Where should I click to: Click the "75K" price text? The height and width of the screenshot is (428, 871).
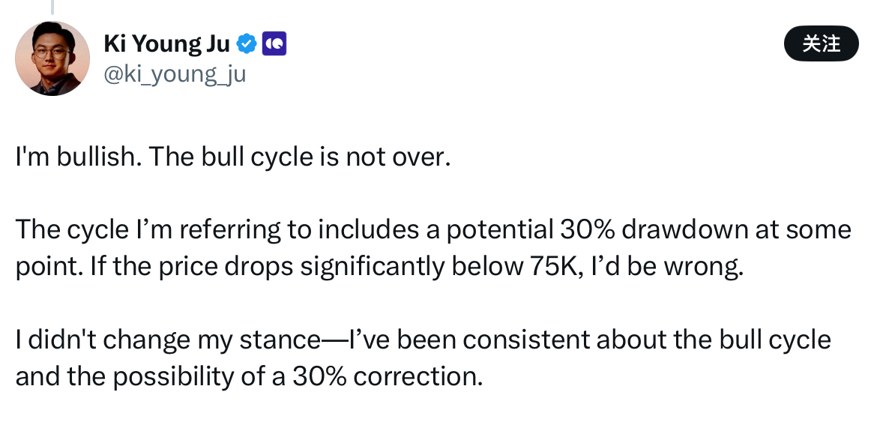click(x=556, y=267)
